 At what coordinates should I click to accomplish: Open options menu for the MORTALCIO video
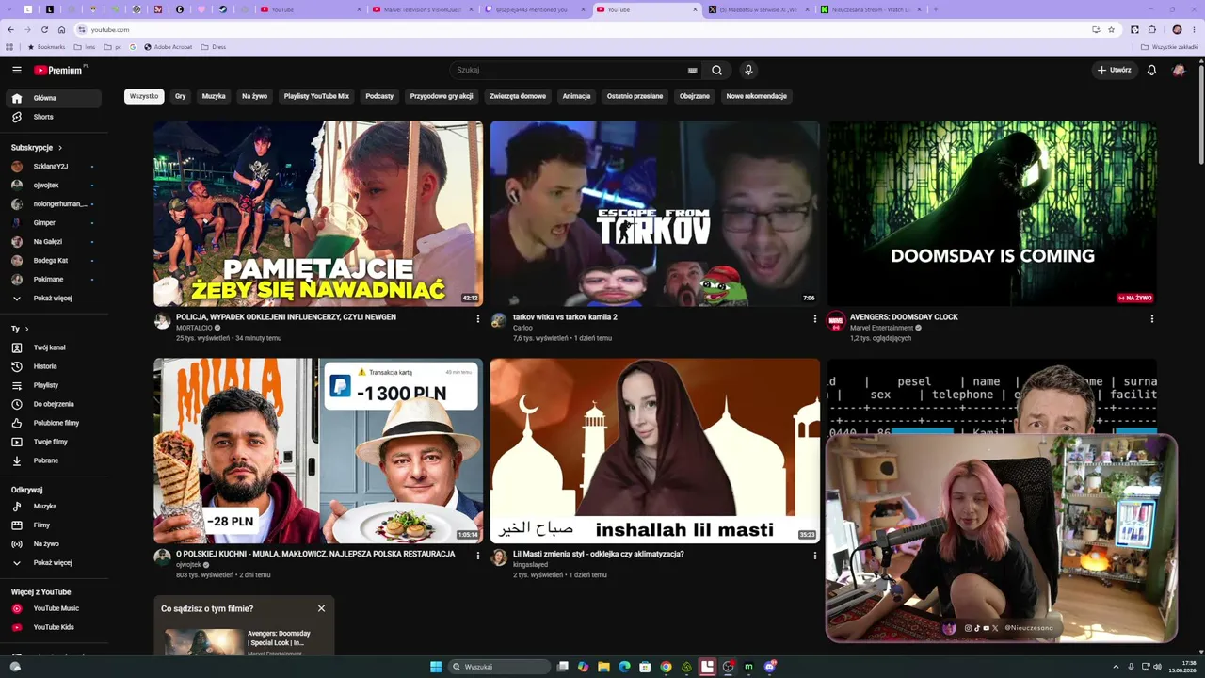pyautogui.click(x=477, y=319)
